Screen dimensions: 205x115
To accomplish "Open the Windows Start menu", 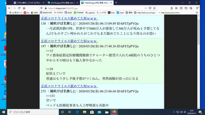I will tap(3, 112).
